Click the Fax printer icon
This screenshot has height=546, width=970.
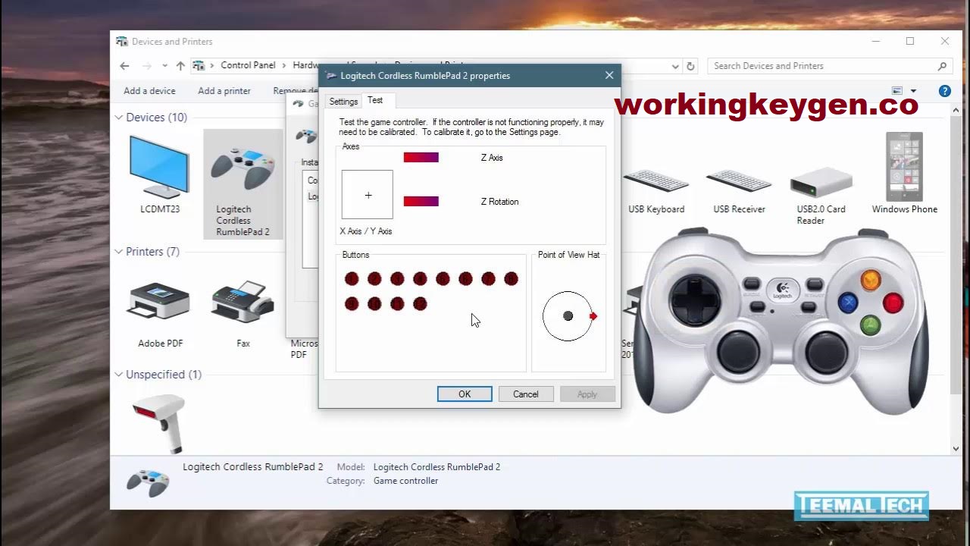click(242, 303)
